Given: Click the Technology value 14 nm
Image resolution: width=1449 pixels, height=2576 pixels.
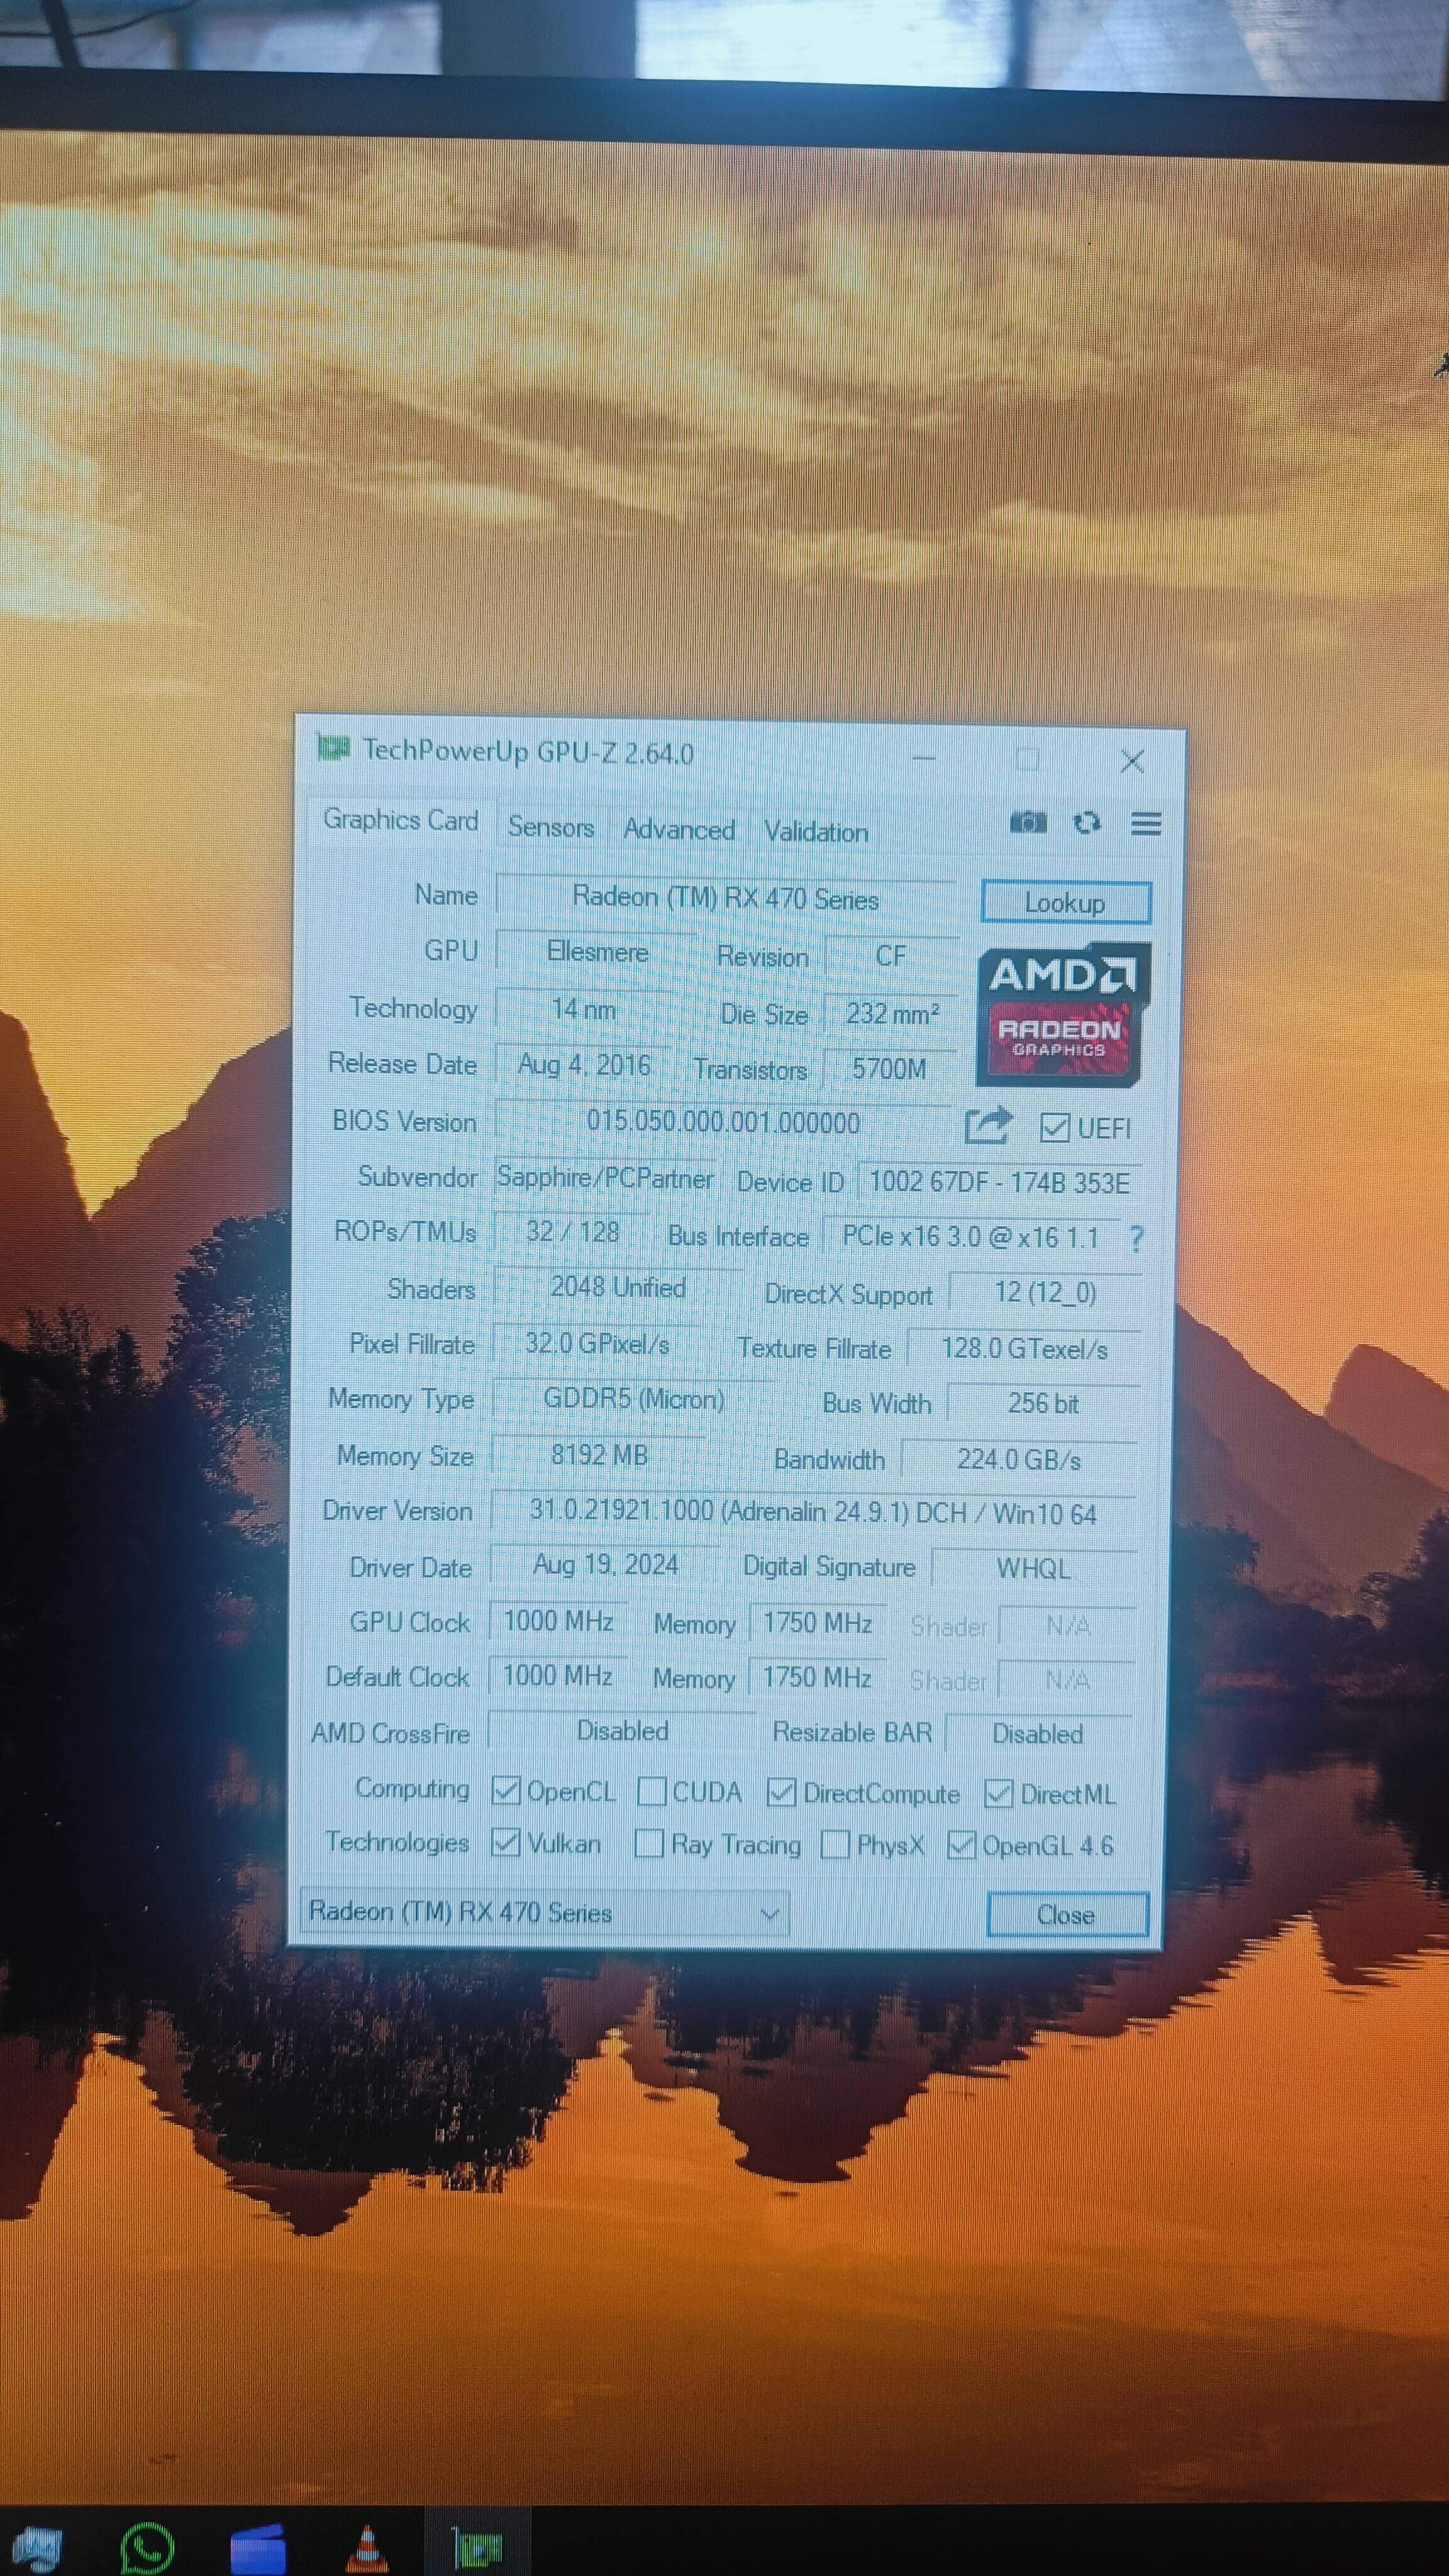Looking at the screenshot, I should coord(584,1009).
